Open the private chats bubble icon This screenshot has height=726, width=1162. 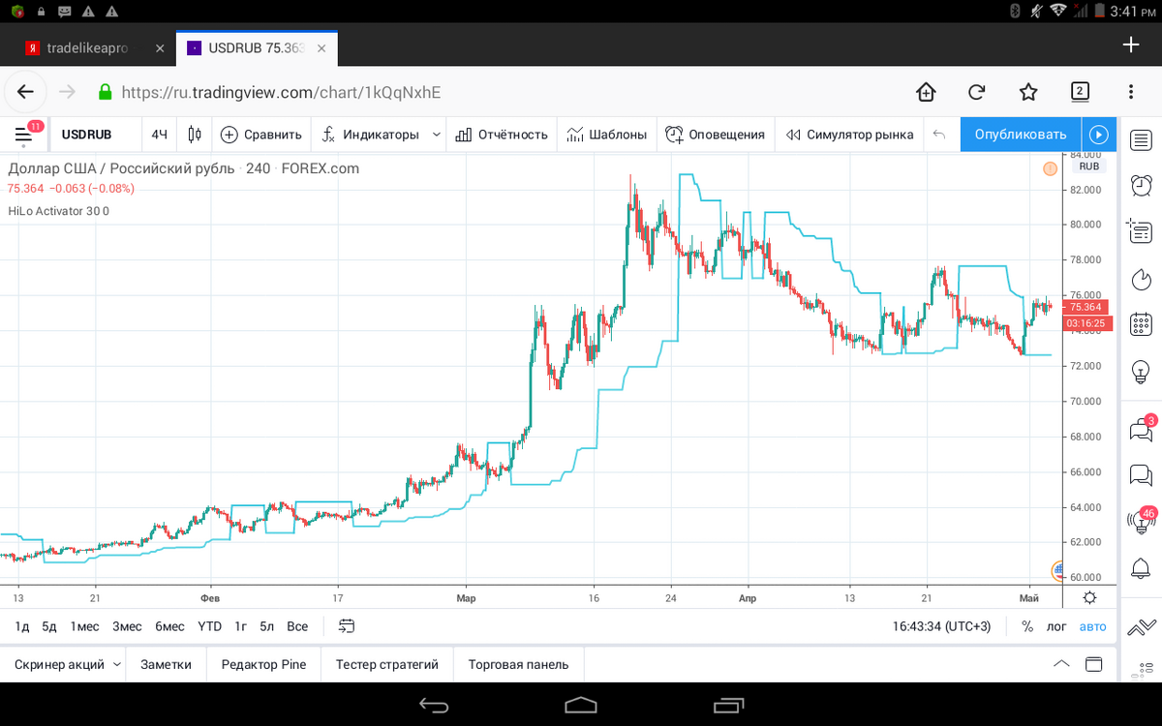1141,475
